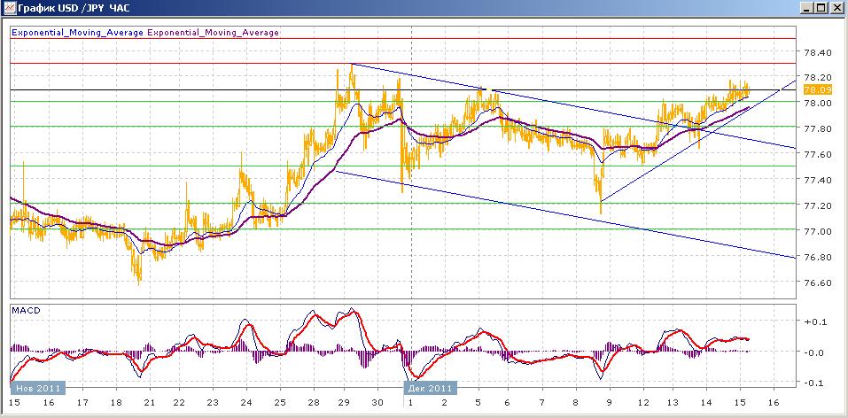
Task: Click the Дек 2011 month marker
Action: 429,388
